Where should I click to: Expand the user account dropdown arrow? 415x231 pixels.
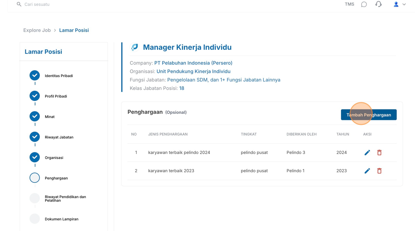tap(404, 5)
